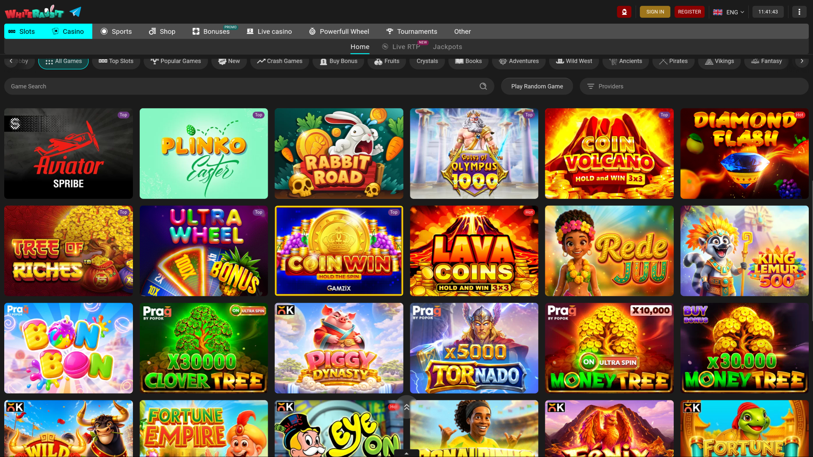Open the three-dot options menu
Screen dimensions: 813x457
(799, 12)
